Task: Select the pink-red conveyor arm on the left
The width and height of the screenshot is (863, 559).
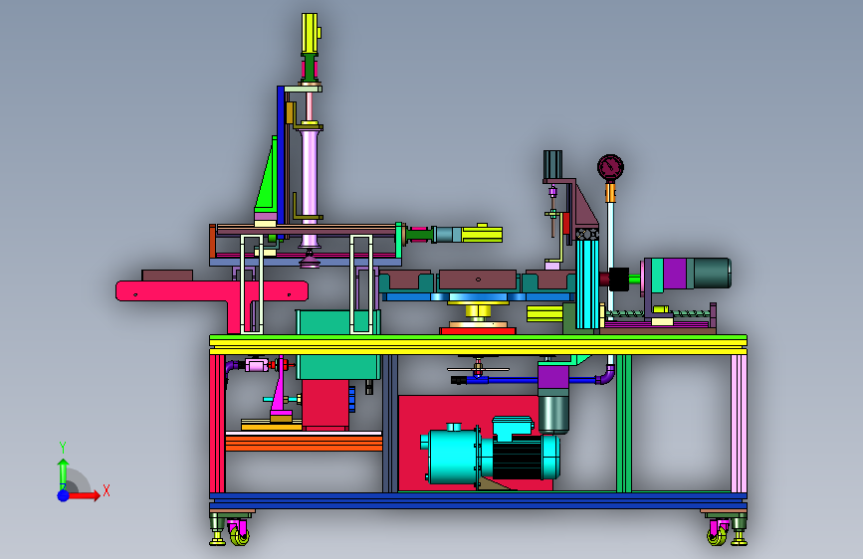Action: pyautogui.click(x=211, y=292)
